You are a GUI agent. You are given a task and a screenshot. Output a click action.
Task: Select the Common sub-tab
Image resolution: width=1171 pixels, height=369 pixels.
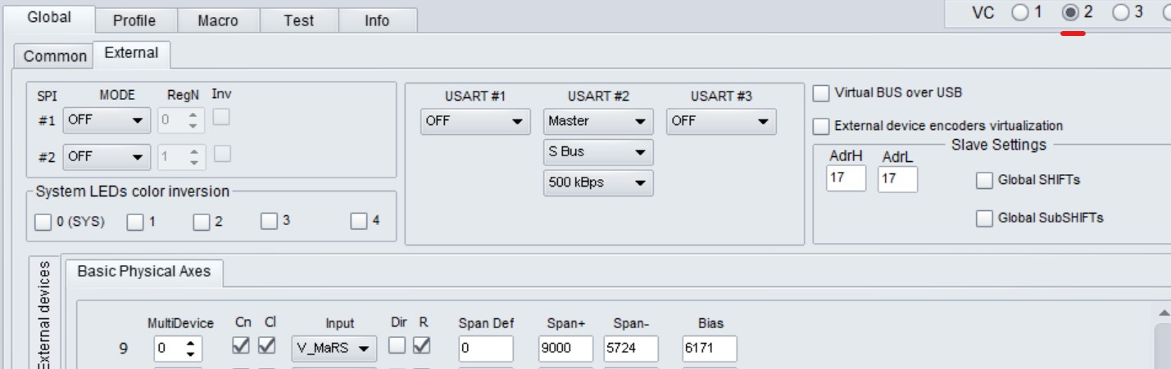(54, 56)
